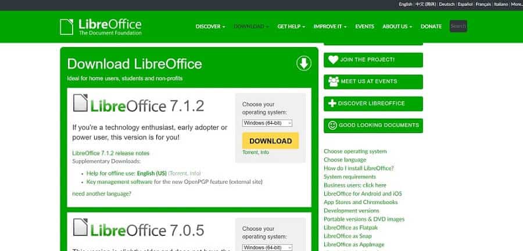Open the Improve It menu
The width and height of the screenshot is (523, 251).
330,27
